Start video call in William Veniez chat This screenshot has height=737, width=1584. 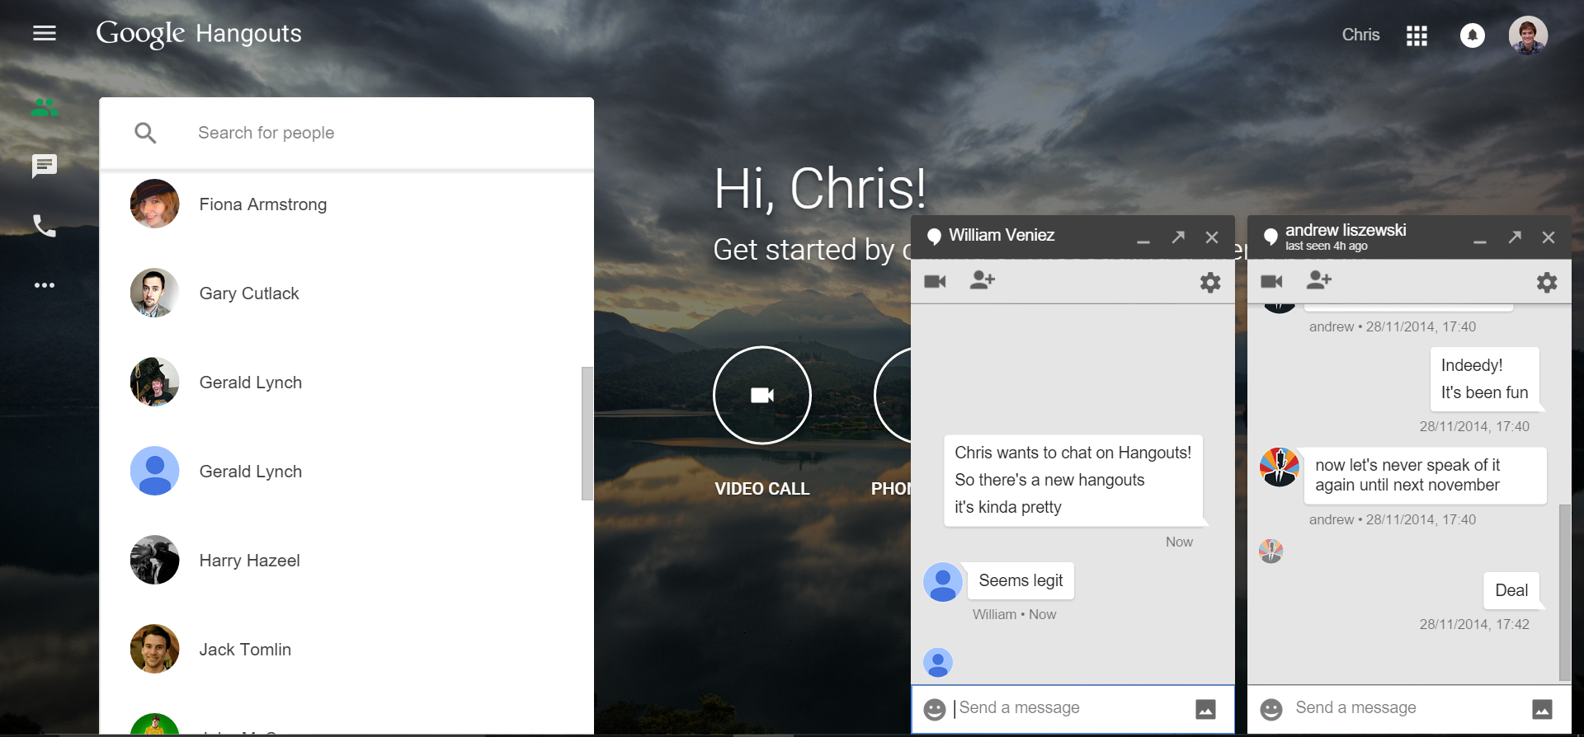tap(935, 282)
